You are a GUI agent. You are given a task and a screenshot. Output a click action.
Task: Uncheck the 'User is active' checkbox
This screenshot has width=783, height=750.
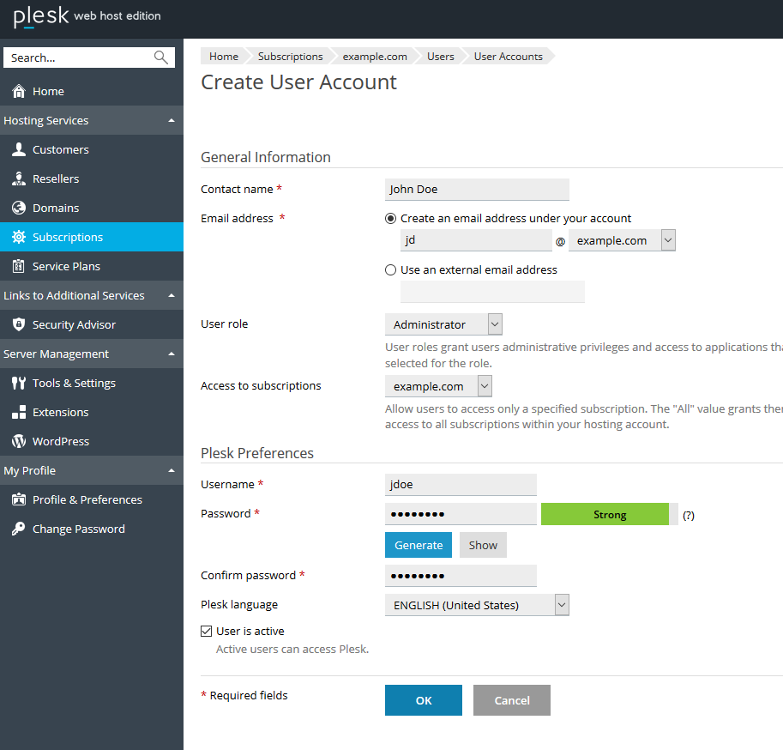tap(206, 631)
